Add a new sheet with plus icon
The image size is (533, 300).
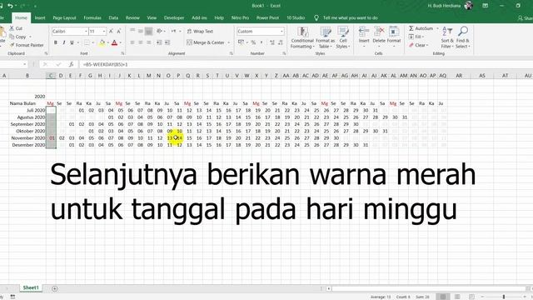tap(55, 289)
